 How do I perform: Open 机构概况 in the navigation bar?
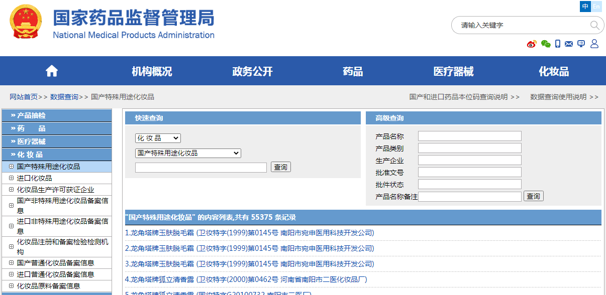(152, 71)
